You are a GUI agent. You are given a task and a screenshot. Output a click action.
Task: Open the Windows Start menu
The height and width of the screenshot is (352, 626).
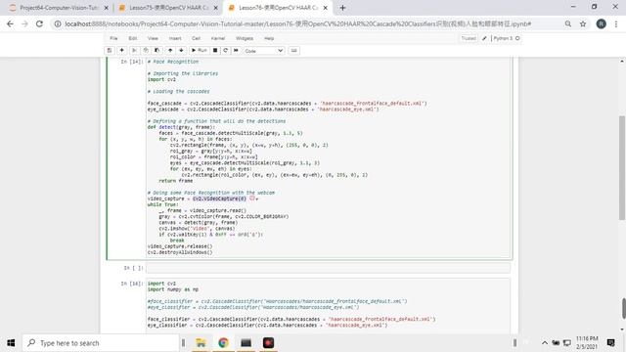(x=11, y=343)
